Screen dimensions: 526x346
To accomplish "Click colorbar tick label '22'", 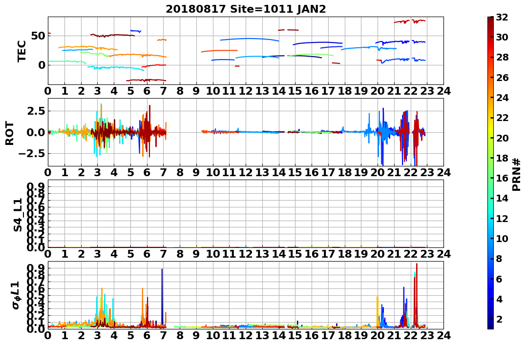I will 502,118.
